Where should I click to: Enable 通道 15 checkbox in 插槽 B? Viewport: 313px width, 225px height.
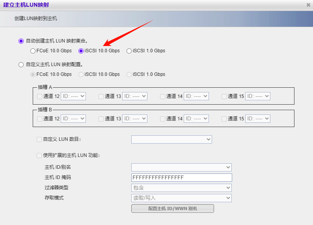click(x=224, y=119)
